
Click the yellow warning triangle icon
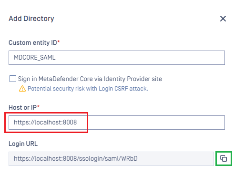click(x=22, y=89)
